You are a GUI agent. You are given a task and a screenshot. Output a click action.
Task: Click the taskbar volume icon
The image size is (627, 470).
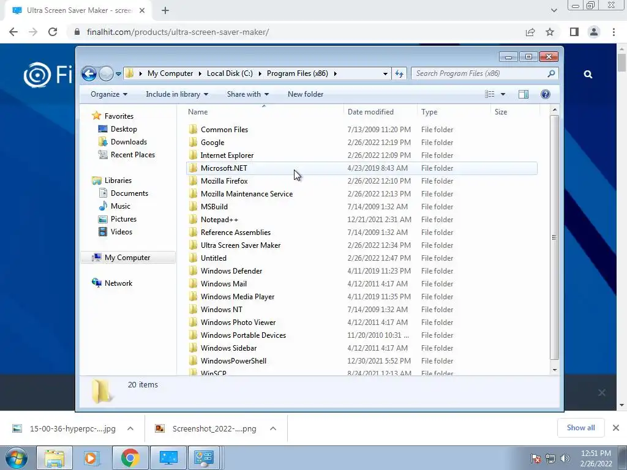coord(565,458)
